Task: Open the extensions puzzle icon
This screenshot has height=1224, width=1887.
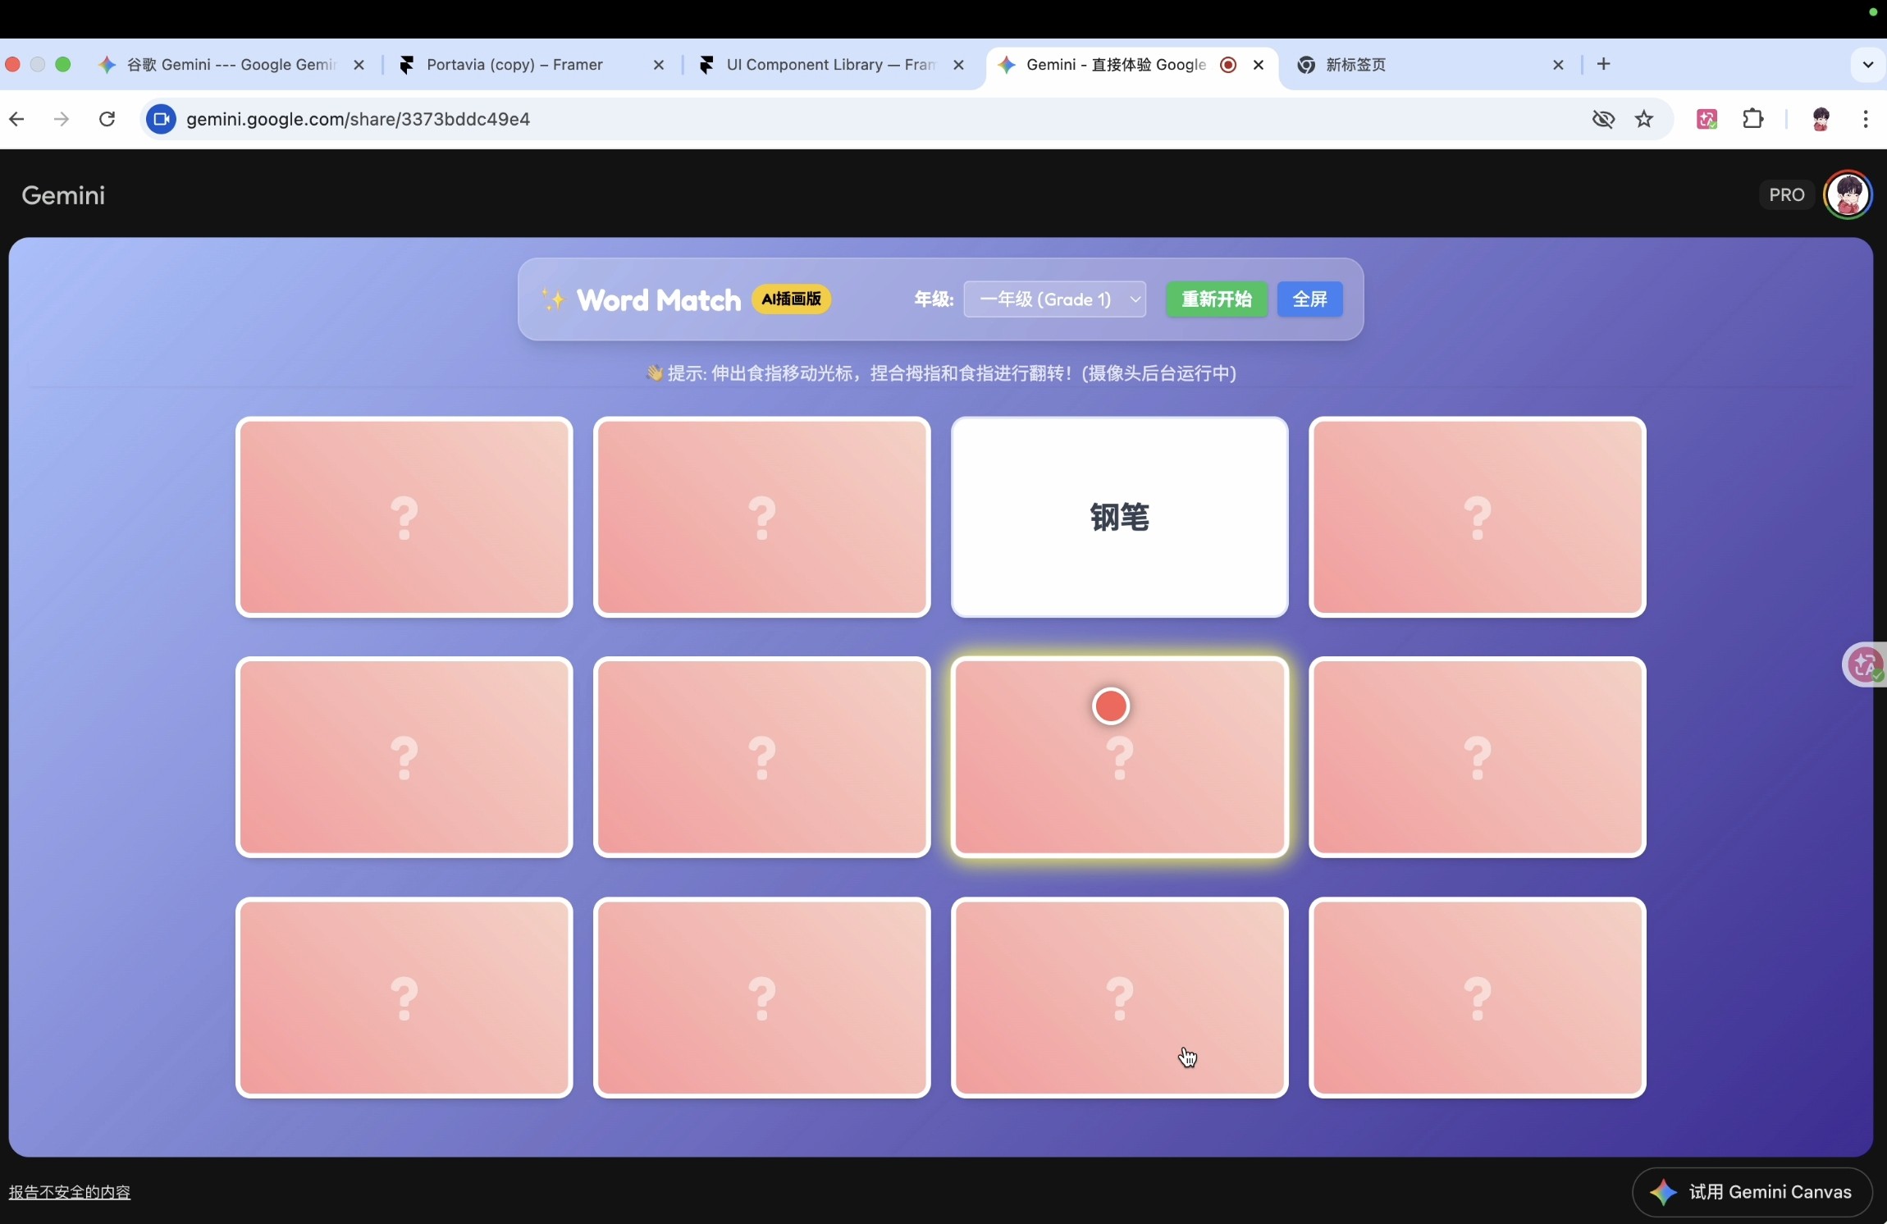Action: [x=1752, y=120]
